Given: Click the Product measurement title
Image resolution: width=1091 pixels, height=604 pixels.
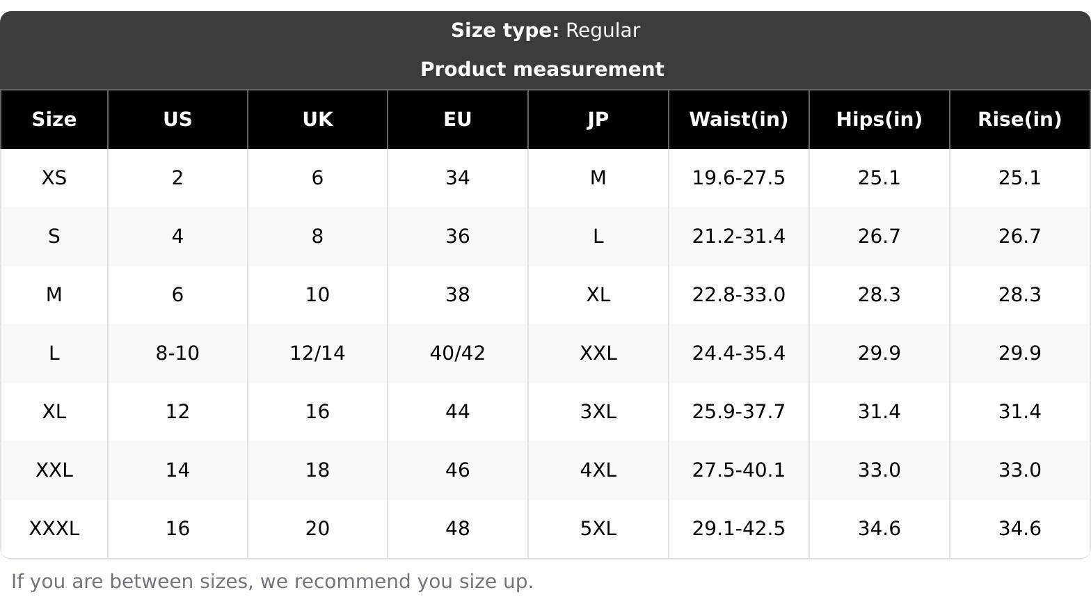Looking at the screenshot, I should pyautogui.click(x=542, y=70).
